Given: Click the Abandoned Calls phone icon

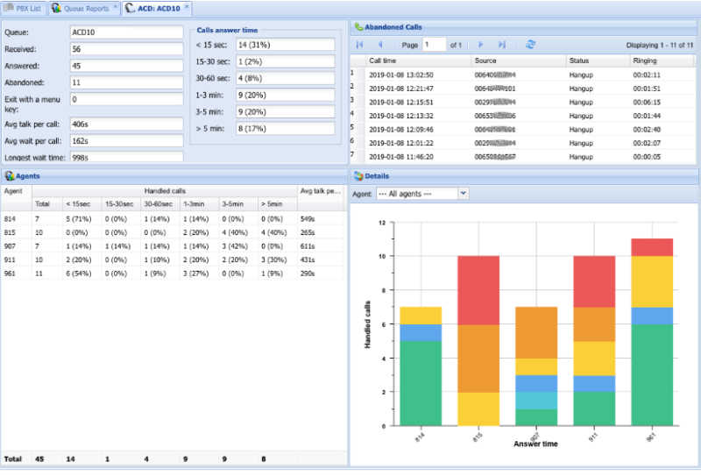Looking at the screenshot, I should [358, 27].
